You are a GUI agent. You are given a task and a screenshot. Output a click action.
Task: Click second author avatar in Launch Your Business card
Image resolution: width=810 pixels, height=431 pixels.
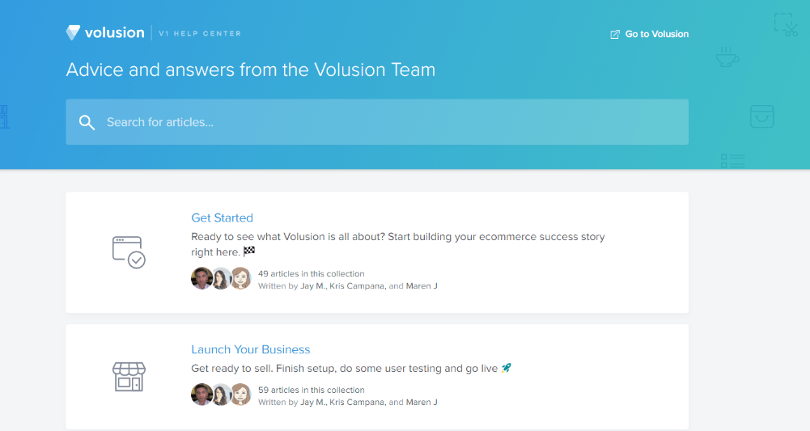[222, 395]
